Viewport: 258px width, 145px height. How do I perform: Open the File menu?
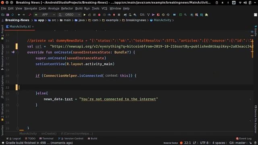[x=4, y=8]
